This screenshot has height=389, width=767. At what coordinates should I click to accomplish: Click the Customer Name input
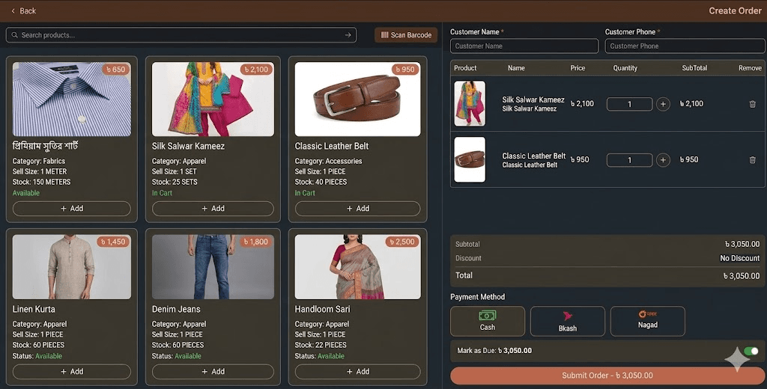(524, 46)
